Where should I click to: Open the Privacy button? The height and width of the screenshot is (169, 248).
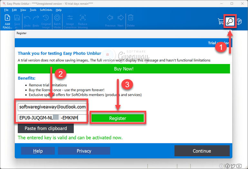click(84, 151)
